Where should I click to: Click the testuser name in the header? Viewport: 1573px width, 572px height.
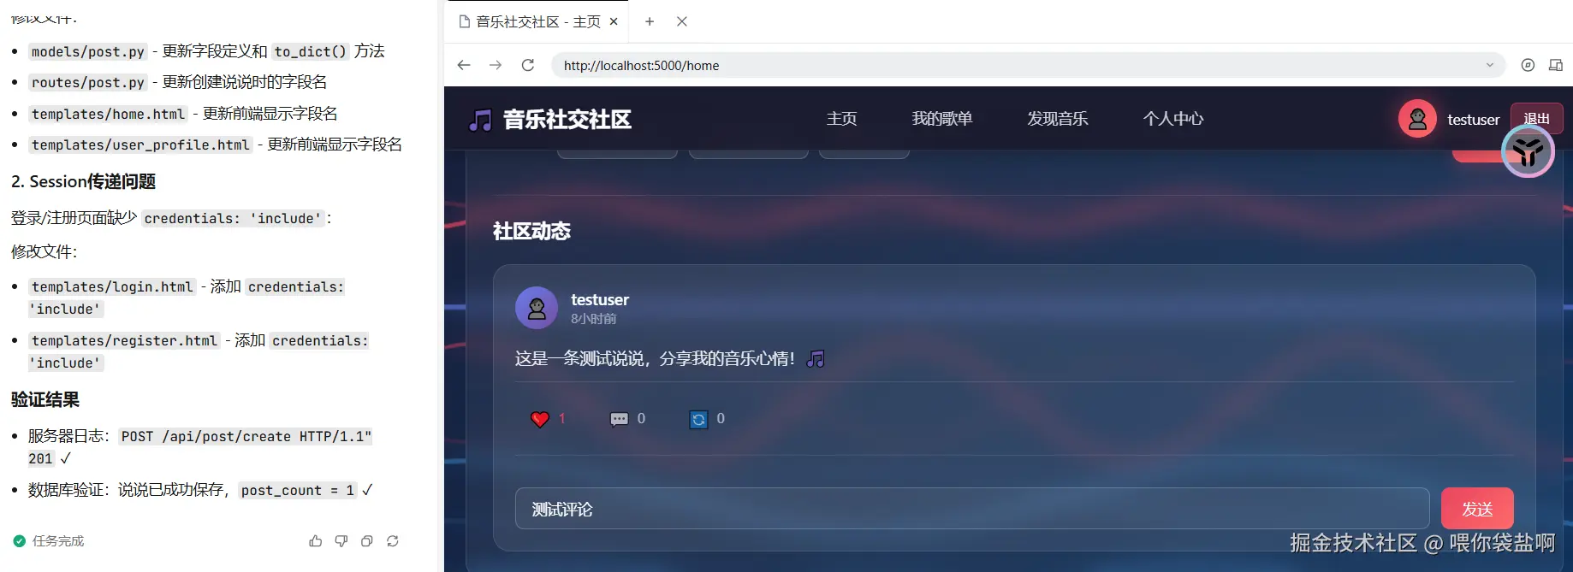coord(1473,120)
